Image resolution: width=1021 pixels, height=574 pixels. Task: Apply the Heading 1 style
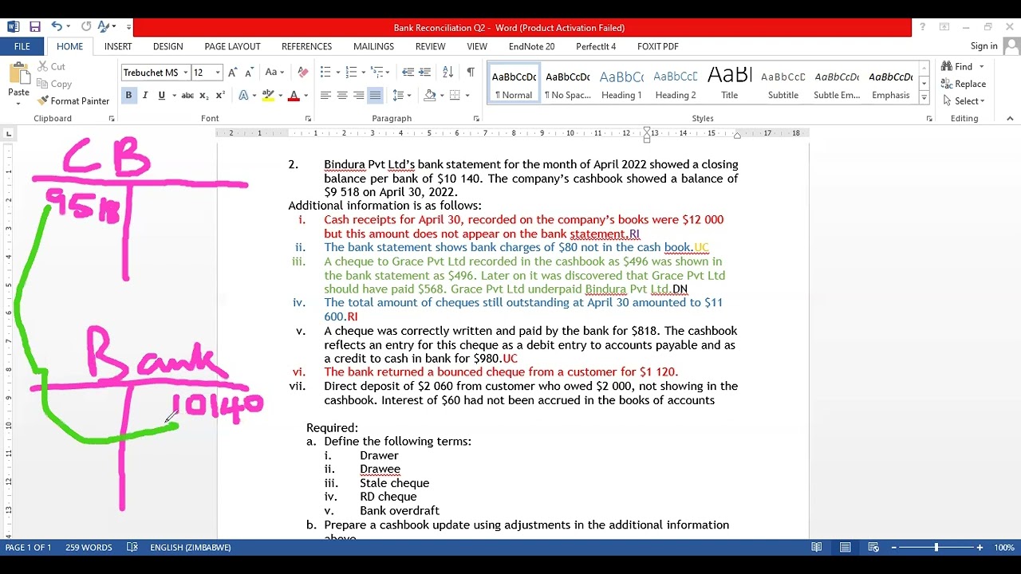(621, 85)
